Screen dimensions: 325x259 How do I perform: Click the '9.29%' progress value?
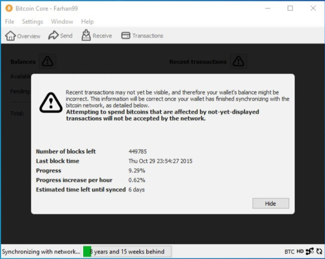tap(137, 171)
